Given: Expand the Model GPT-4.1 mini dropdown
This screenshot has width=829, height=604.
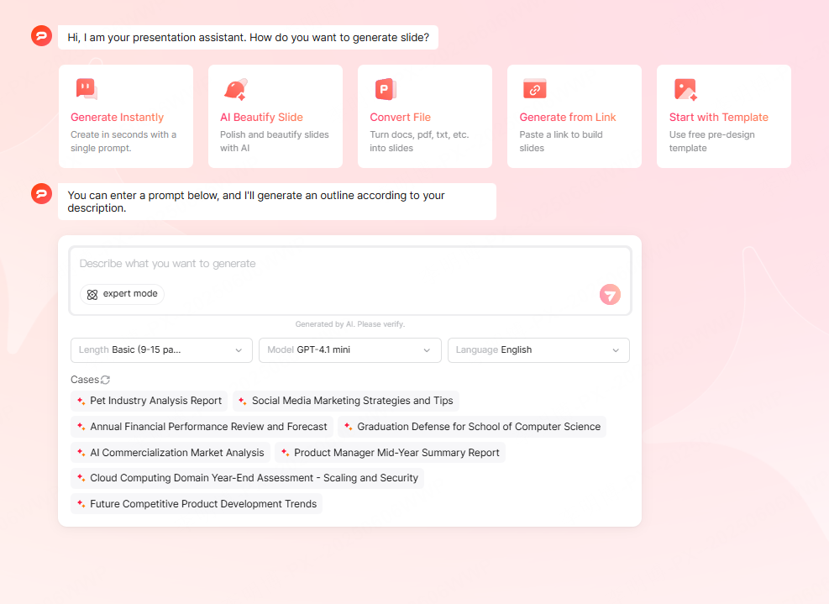Looking at the screenshot, I should pyautogui.click(x=349, y=350).
